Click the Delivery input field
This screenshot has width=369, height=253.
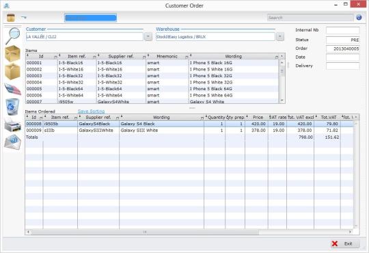(342, 66)
